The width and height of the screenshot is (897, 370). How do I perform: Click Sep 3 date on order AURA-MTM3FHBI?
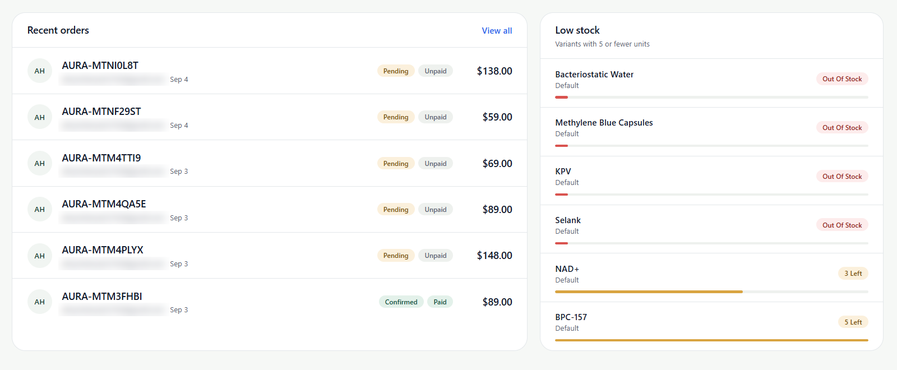pos(179,310)
